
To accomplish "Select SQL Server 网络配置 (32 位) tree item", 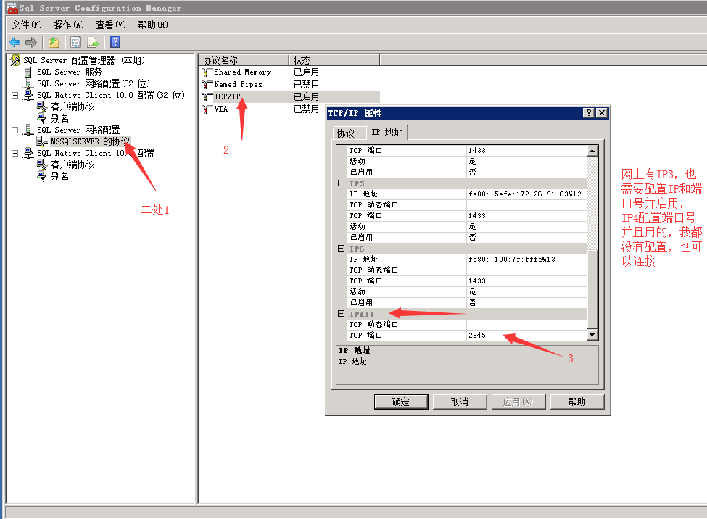I will tap(94, 83).
